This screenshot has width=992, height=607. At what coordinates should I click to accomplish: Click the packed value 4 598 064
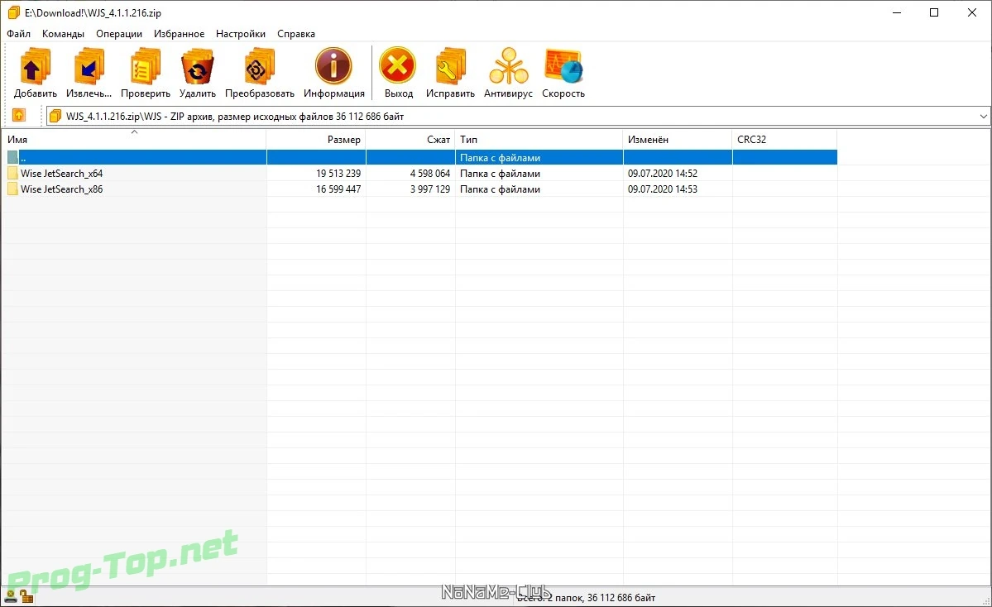click(430, 173)
